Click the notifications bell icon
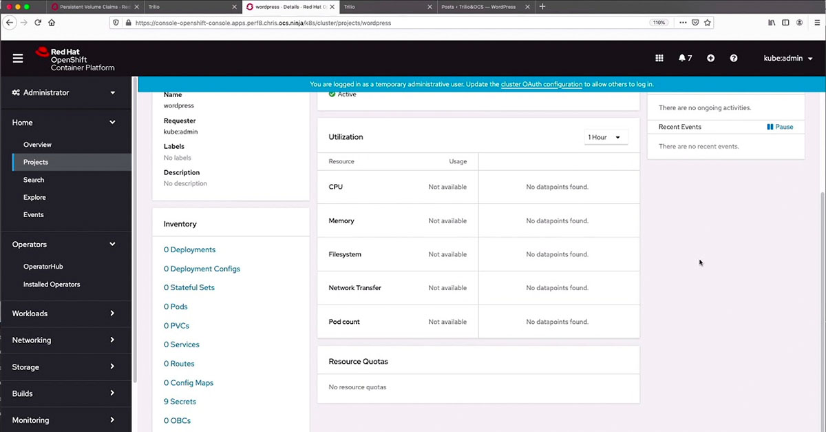 coord(685,59)
